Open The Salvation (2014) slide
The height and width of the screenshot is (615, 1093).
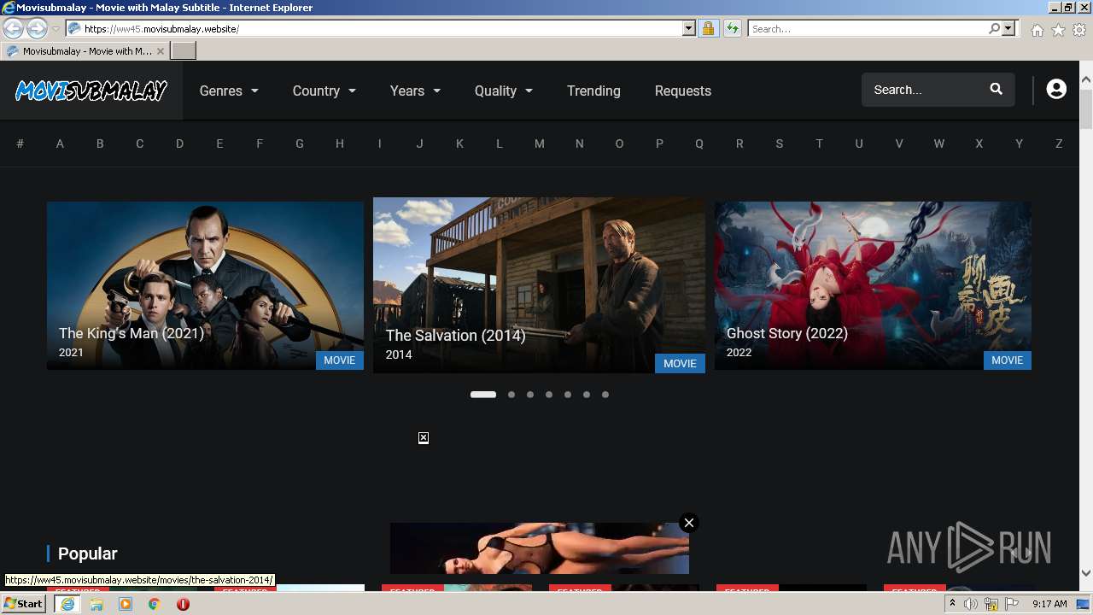click(x=539, y=285)
